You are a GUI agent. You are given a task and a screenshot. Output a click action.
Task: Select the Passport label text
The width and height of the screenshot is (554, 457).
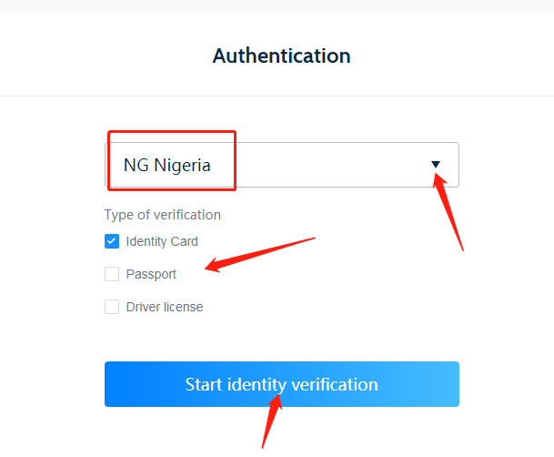coord(151,274)
